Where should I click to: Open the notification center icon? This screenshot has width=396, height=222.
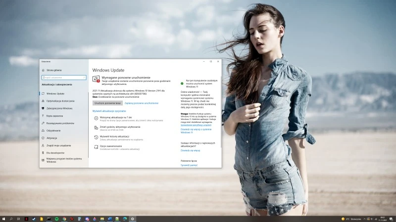coord(391,219)
